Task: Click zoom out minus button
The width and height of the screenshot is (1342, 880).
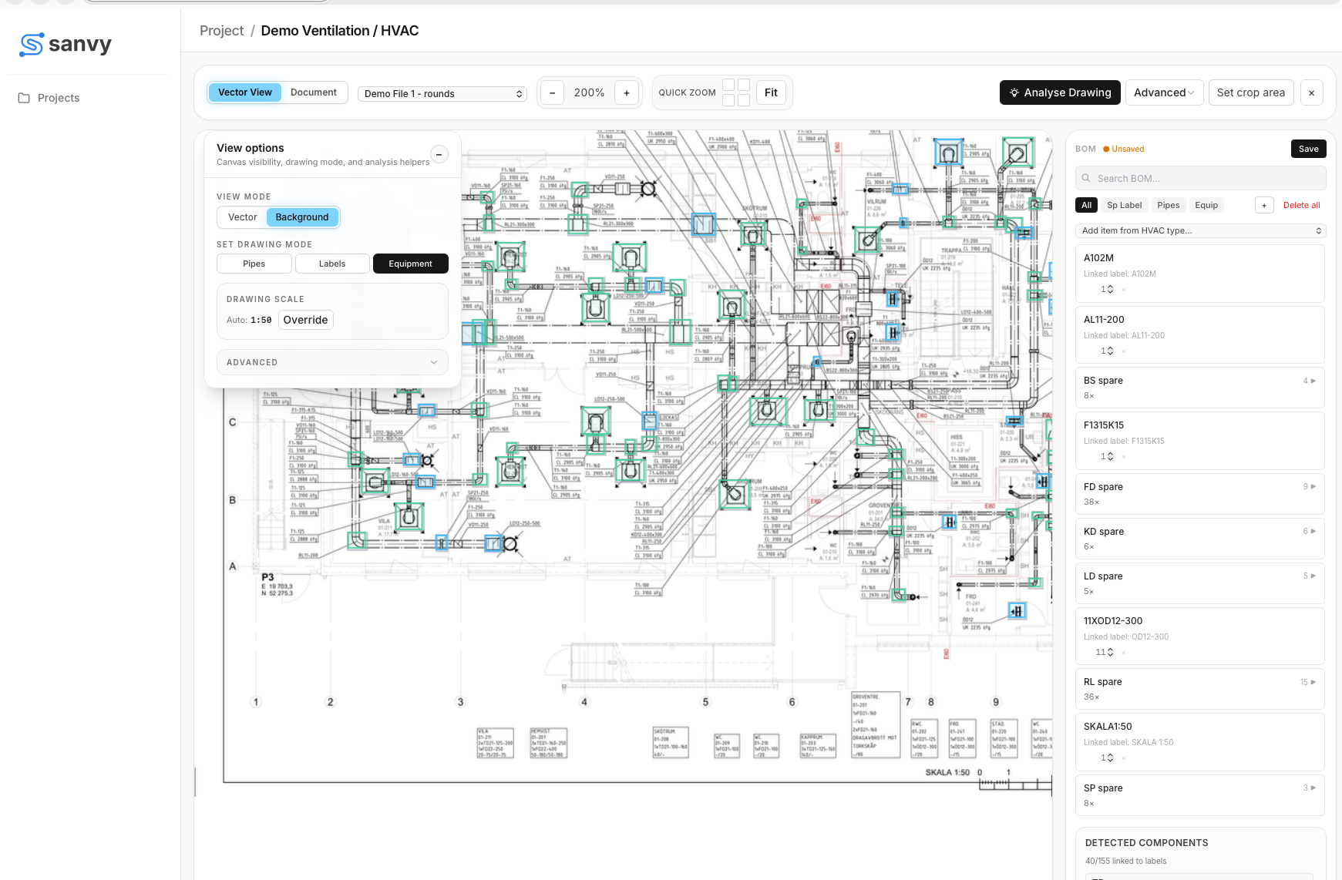Action: (x=552, y=92)
